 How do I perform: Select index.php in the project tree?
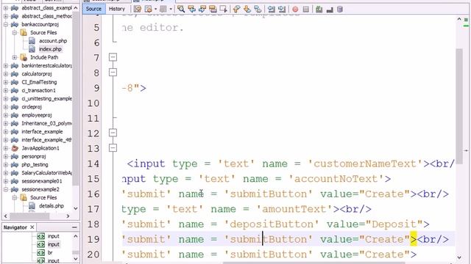[x=50, y=49]
